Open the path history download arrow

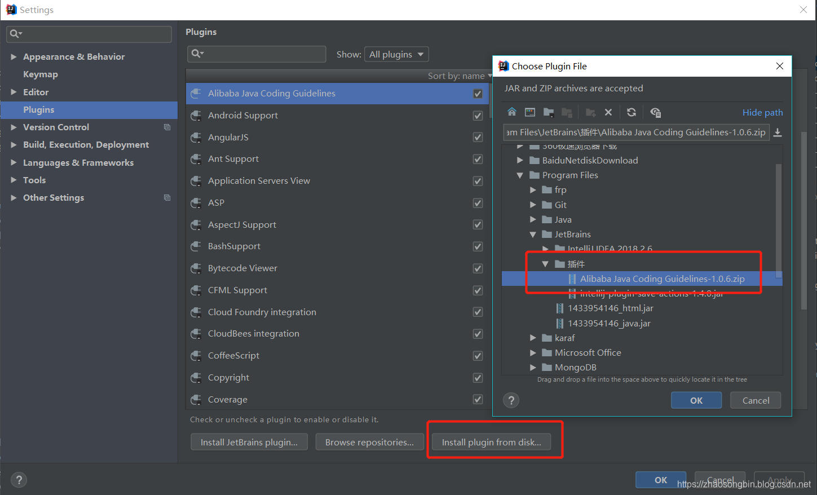point(778,132)
